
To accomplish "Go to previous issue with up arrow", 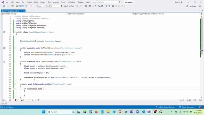I will [x=29, y=100].
